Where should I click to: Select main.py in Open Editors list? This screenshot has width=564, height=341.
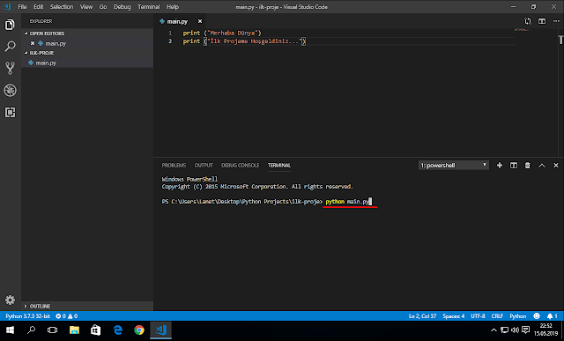tap(87, 43)
